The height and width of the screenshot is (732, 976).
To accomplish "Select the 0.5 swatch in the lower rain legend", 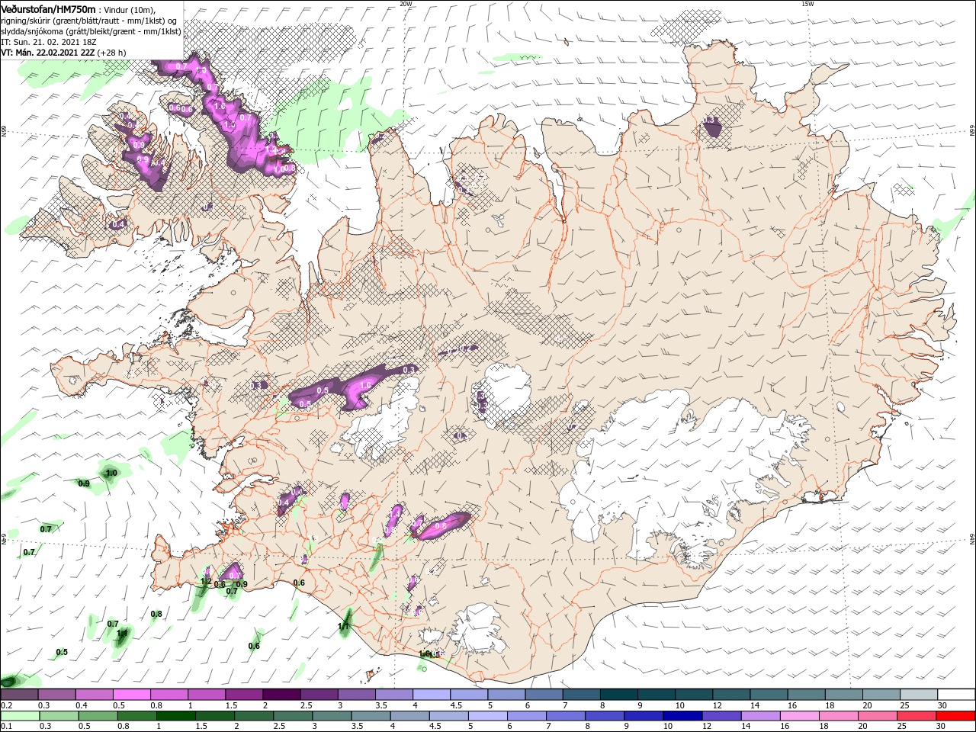I will coord(98,716).
